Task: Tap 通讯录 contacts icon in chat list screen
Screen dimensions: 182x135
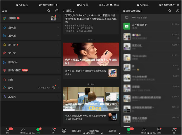Action: (144, 129)
